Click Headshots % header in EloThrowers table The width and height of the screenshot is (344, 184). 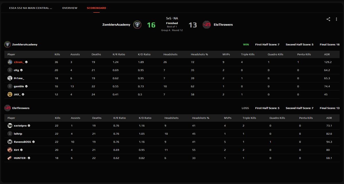point(201,118)
